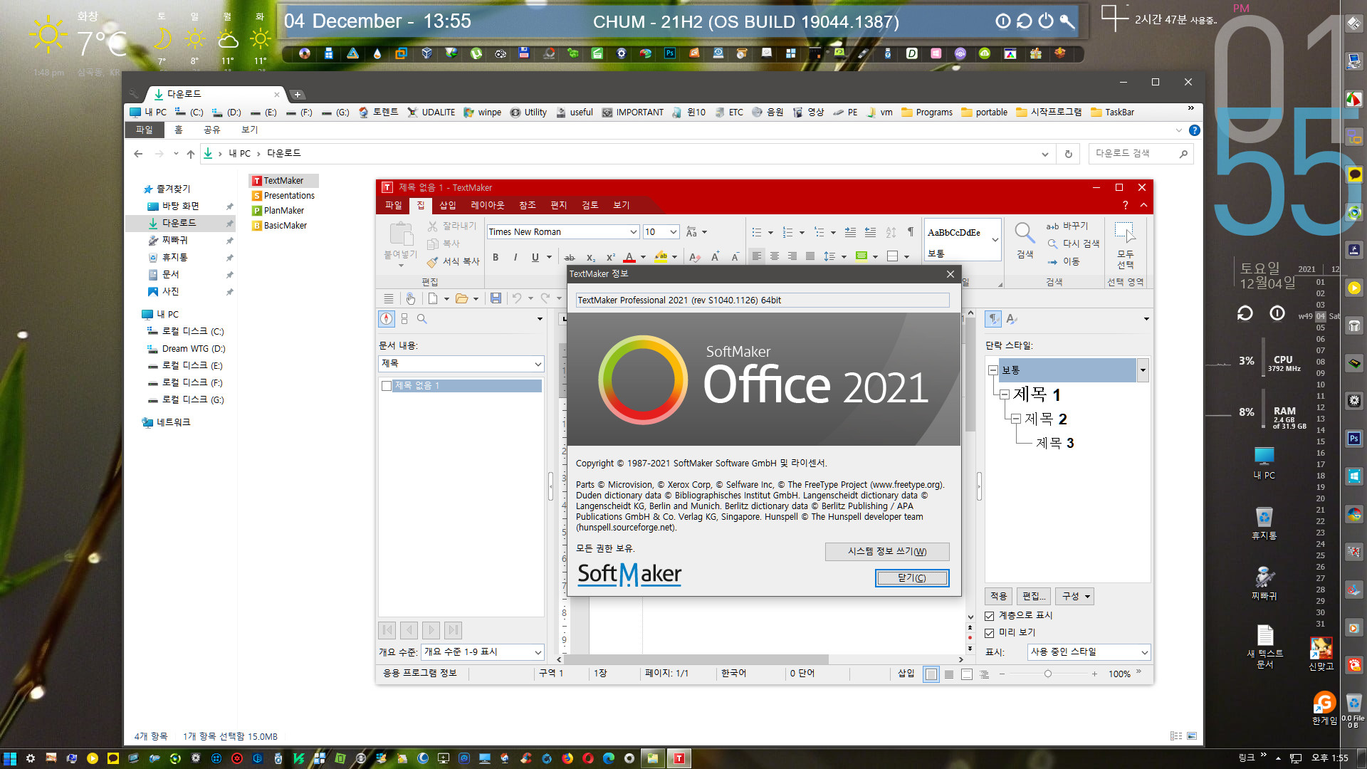Click the 적용 button in styles panel
Viewport: 1367px width, 769px height.
click(998, 597)
